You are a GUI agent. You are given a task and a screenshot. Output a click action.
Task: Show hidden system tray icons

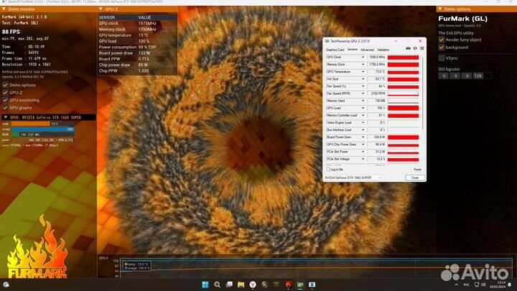(x=457, y=285)
